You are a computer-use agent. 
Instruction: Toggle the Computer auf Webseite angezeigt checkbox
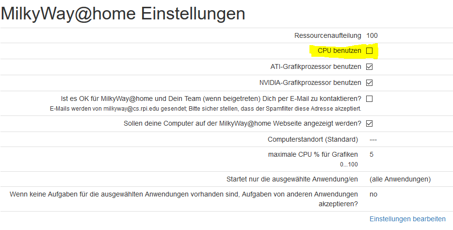pyautogui.click(x=369, y=124)
